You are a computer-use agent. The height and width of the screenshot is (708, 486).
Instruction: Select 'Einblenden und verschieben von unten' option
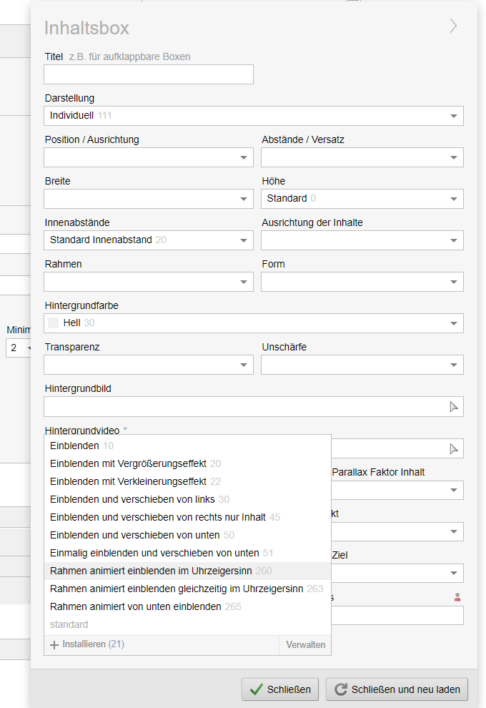[x=135, y=535]
